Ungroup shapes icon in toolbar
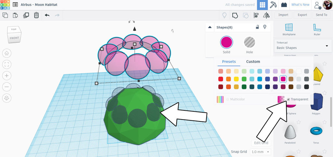Viewport: 333px width, 157px height. click(246, 15)
